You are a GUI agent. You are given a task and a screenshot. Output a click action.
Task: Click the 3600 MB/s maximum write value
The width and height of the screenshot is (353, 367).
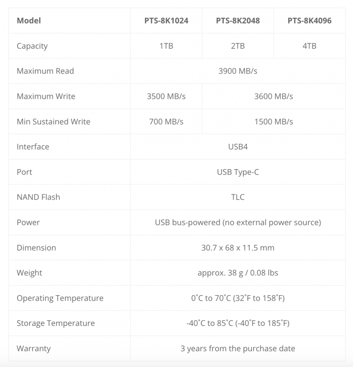point(273,96)
